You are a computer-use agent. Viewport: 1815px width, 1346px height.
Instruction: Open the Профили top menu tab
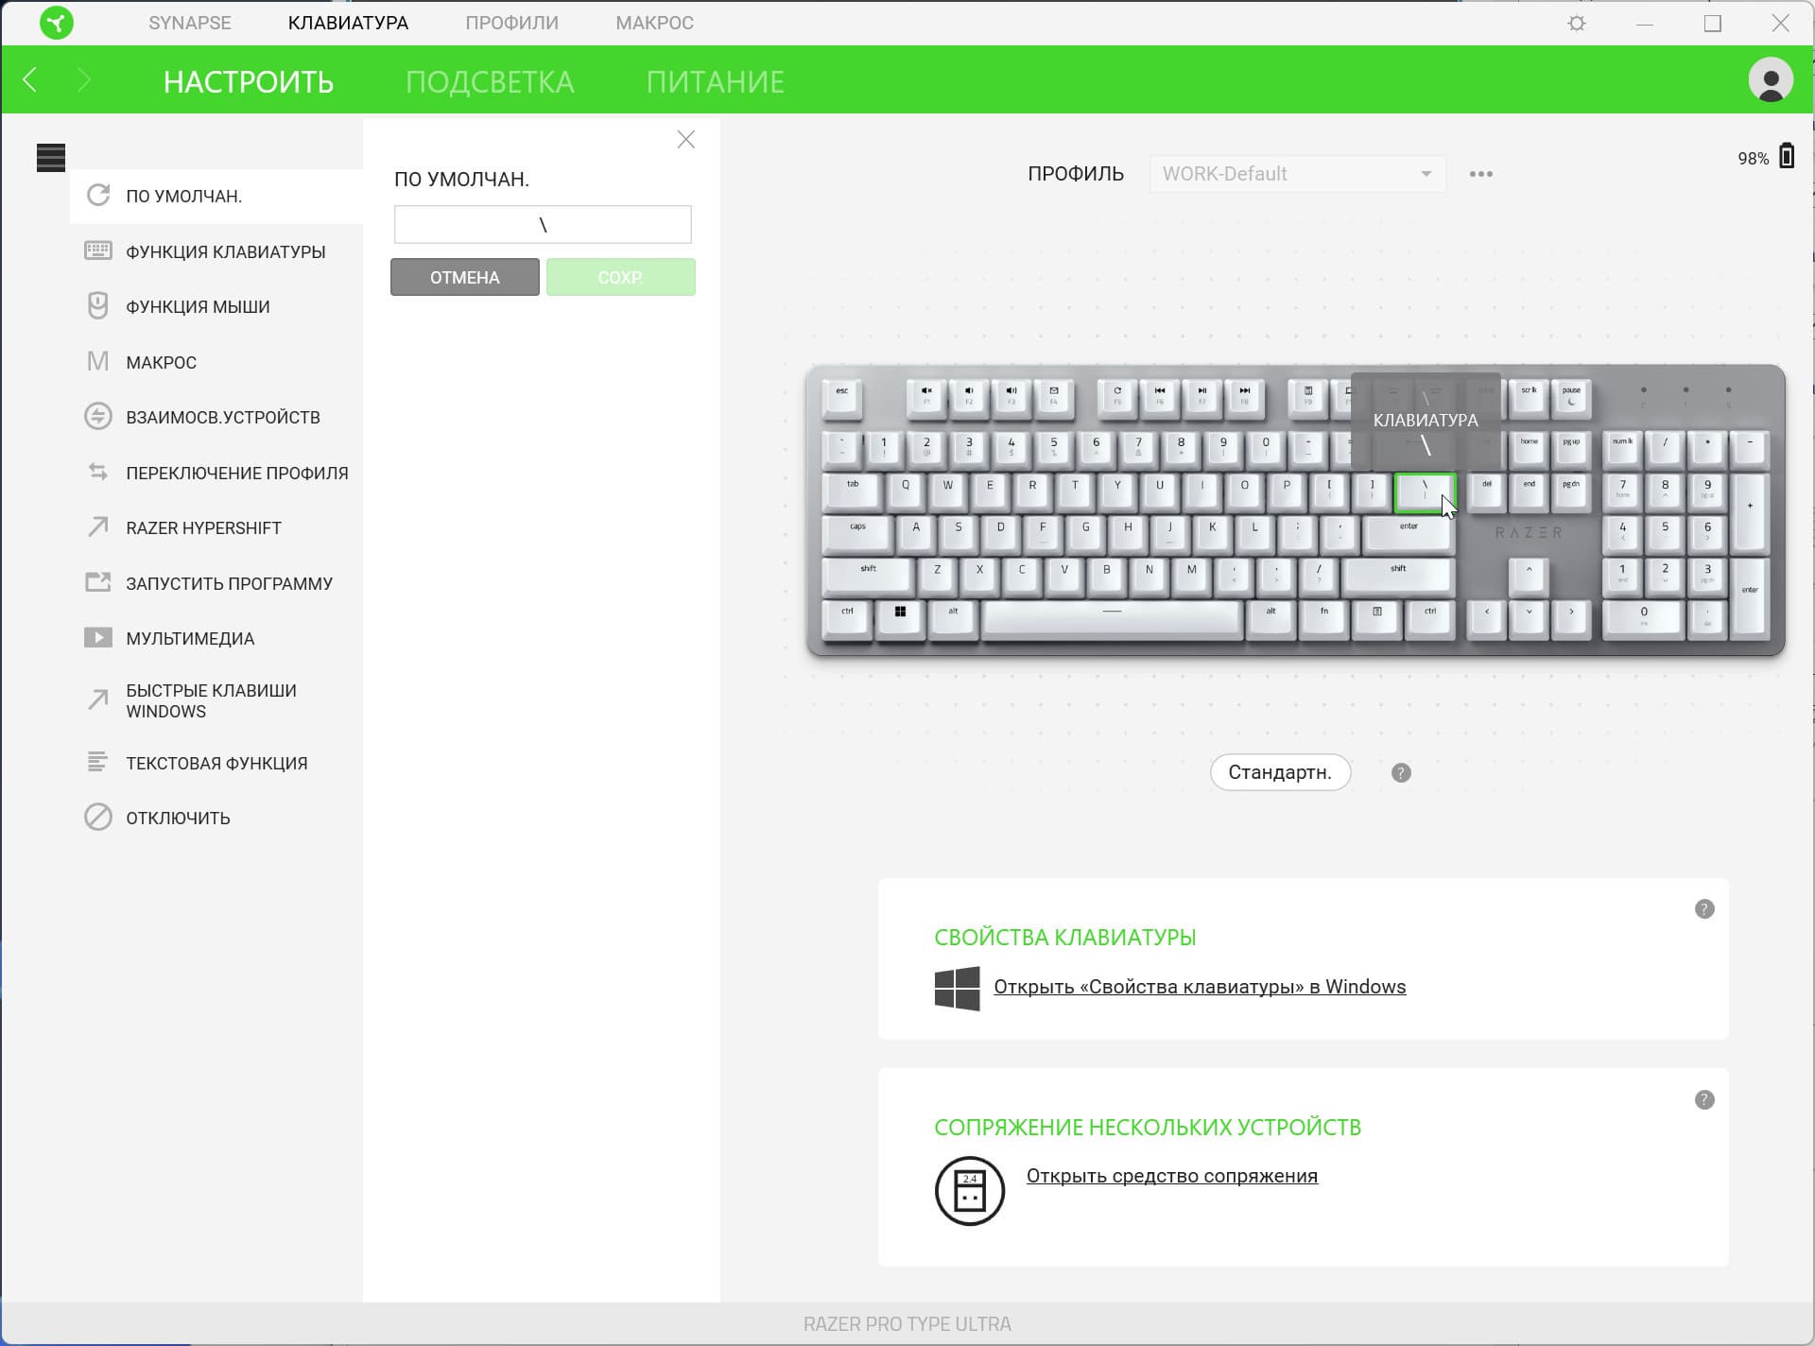click(x=511, y=23)
